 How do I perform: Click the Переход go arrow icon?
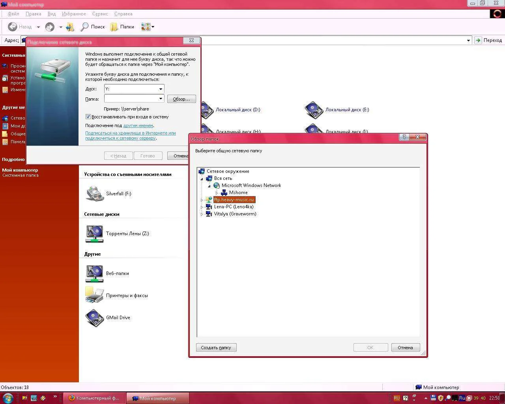tap(478, 40)
